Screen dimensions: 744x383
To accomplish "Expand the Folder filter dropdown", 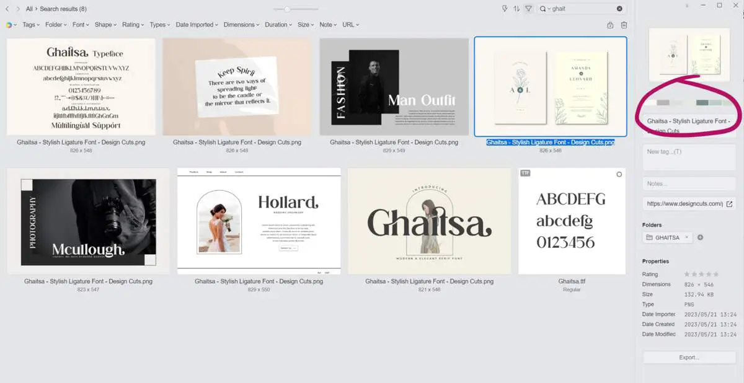I will [56, 25].
